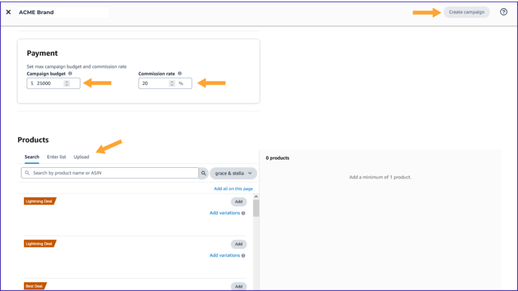Click the magnifying glass search button
The width and height of the screenshot is (518, 291).
pos(203,173)
